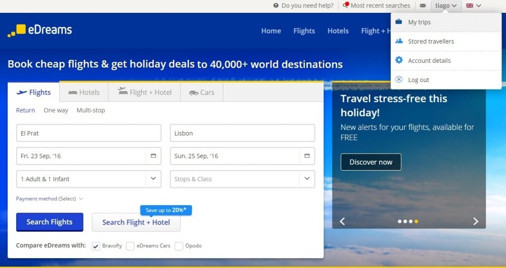Click the Account details gear icon

coord(399,60)
